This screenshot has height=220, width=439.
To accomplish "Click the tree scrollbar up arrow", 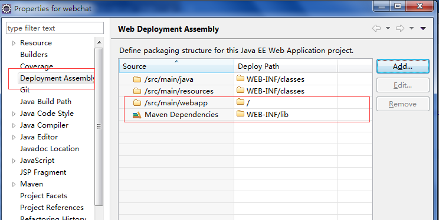I will 99,42.
